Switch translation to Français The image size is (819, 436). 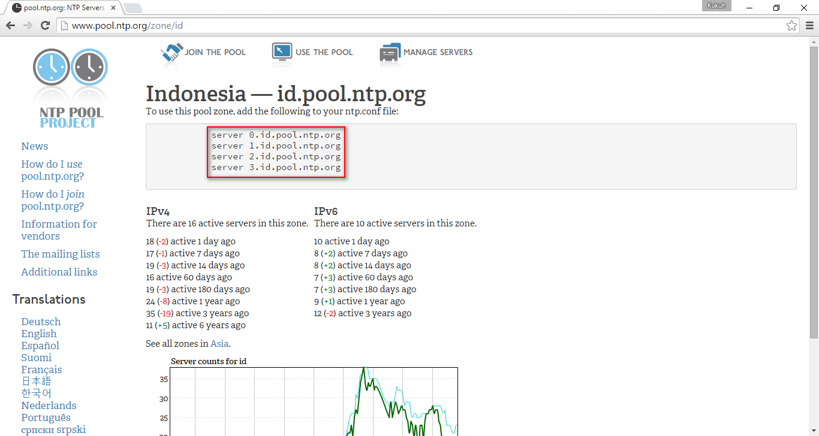click(41, 370)
